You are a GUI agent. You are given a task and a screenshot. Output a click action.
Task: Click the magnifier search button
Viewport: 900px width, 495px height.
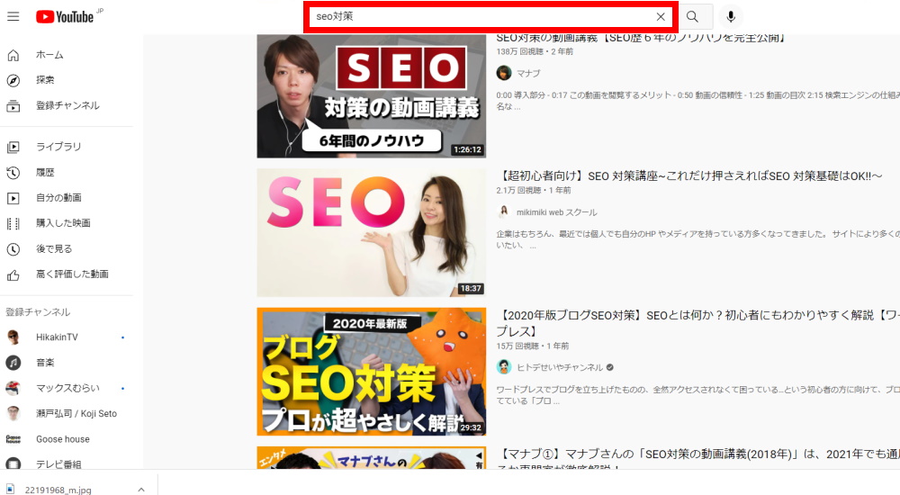pos(693,17)
